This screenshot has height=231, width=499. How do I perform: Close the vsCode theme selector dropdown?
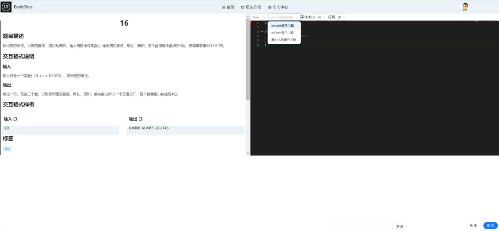pos(284,17)
